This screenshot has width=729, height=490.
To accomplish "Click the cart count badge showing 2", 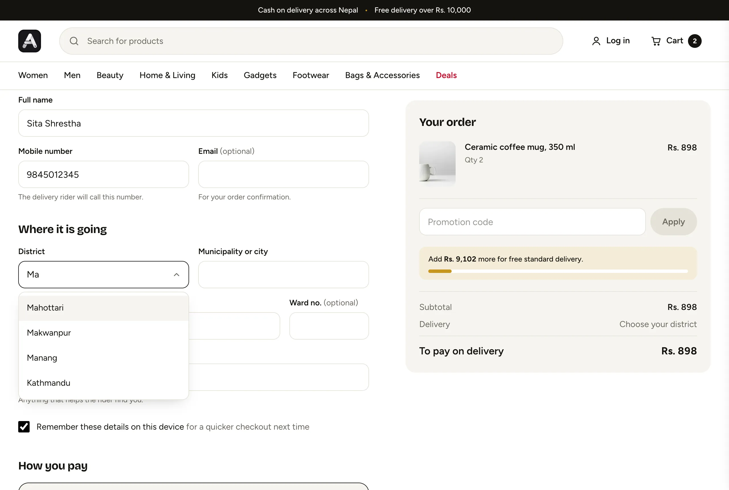I will point(695,41).
